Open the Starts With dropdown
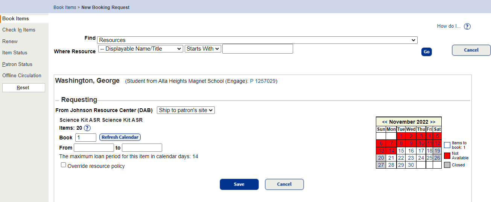Image resolution: width=491 pixels, height=202 pixels. [x=203, y=49]
